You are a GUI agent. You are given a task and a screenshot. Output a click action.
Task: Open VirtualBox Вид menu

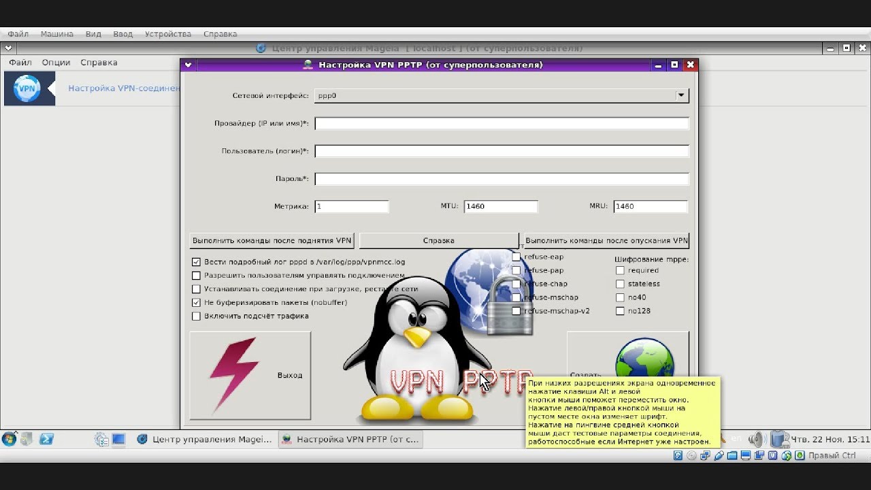tap(93, 33)
